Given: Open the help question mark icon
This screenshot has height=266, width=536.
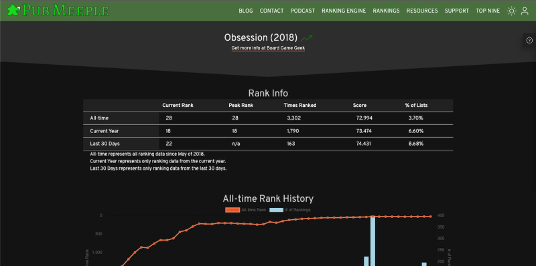Looking at the screenshot, I should coord(529,40).
